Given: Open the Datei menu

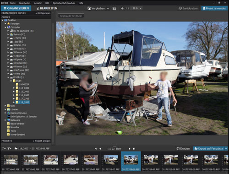Looking at the screenshot, I should (13, 3).
